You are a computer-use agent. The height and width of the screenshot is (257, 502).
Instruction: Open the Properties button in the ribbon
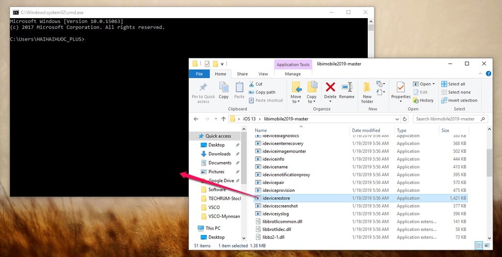coord(401,92)
